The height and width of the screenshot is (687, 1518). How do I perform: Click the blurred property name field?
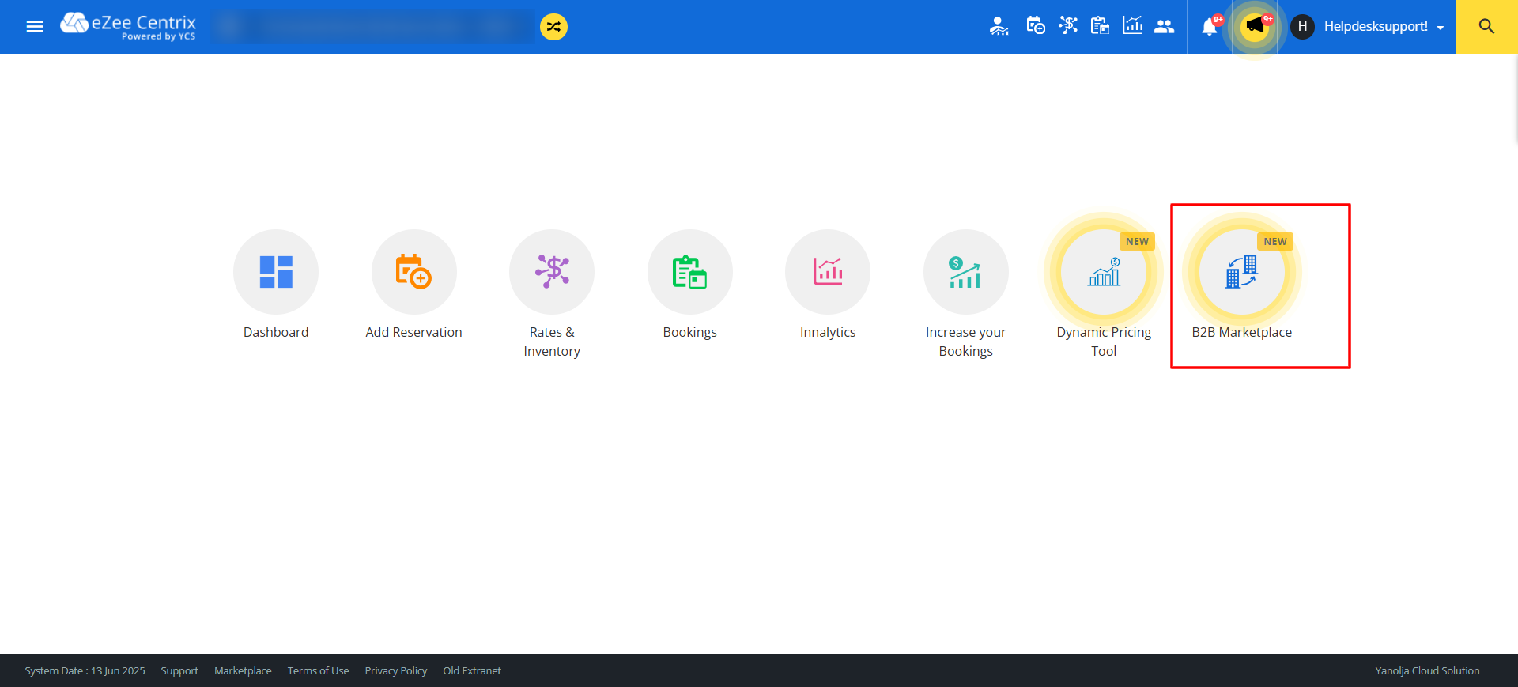click(x=373, y=26)
